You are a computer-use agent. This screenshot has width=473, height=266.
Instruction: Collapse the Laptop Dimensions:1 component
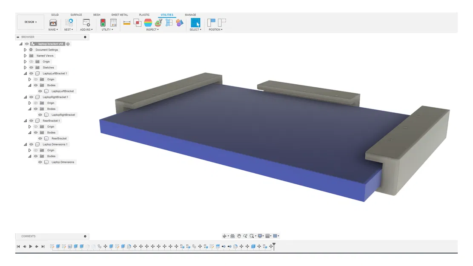coord(26,144)
